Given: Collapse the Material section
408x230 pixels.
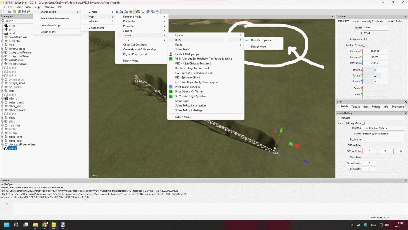Looking at the screenshot, I should [338, 117].
